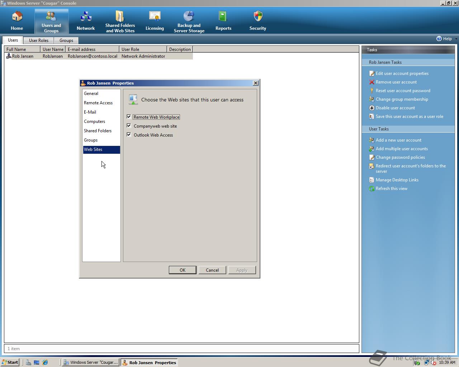Viewport: 459px width, 367px height.
Task: Select Web Sites in properties sidebar
Action: tap(101, 149)
